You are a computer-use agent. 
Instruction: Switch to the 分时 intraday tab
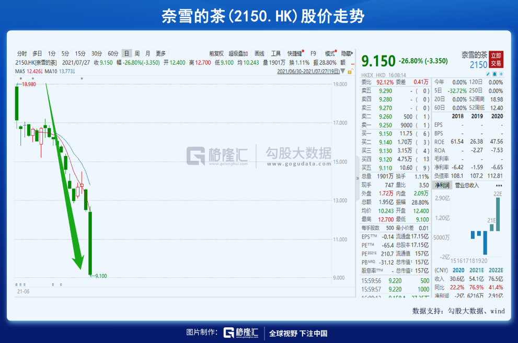(x=22, y=53)
